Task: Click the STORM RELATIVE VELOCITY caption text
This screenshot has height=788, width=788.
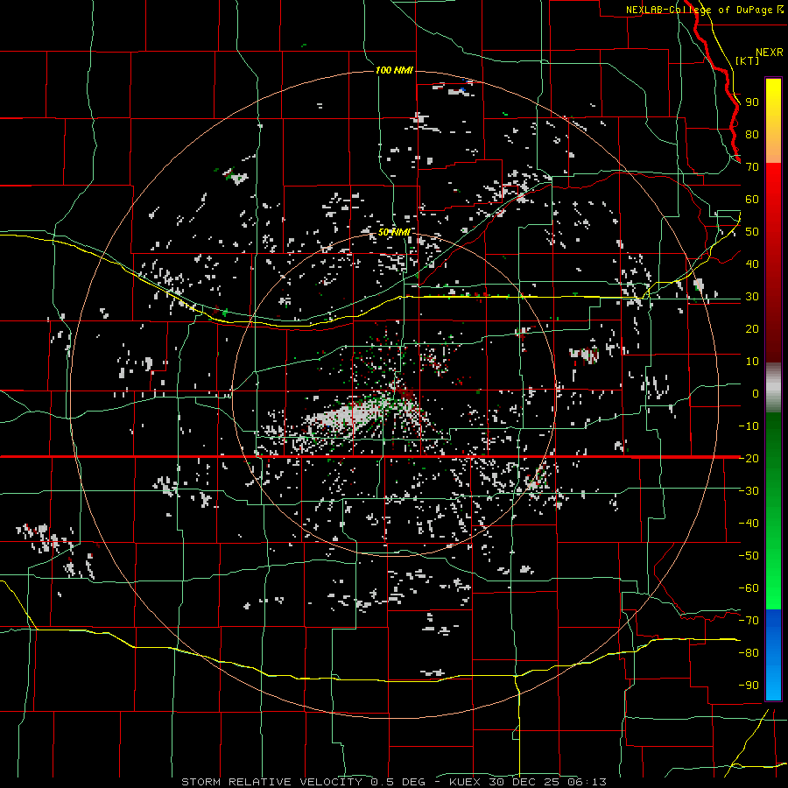Action: tap(271, 782)
